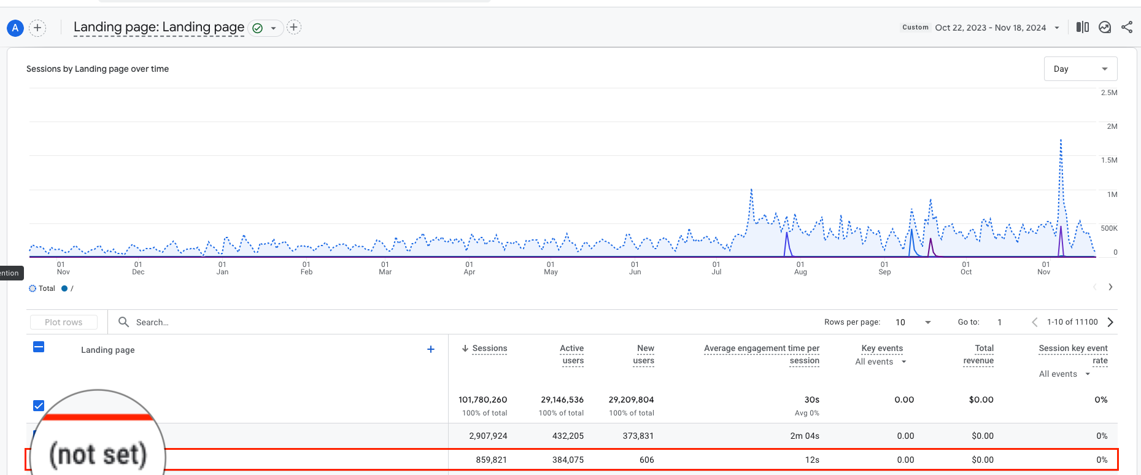This screenshot has width=1141, height=475.
Task: Click the 01 Aug x-axis label
Action: tap(800, 268)
